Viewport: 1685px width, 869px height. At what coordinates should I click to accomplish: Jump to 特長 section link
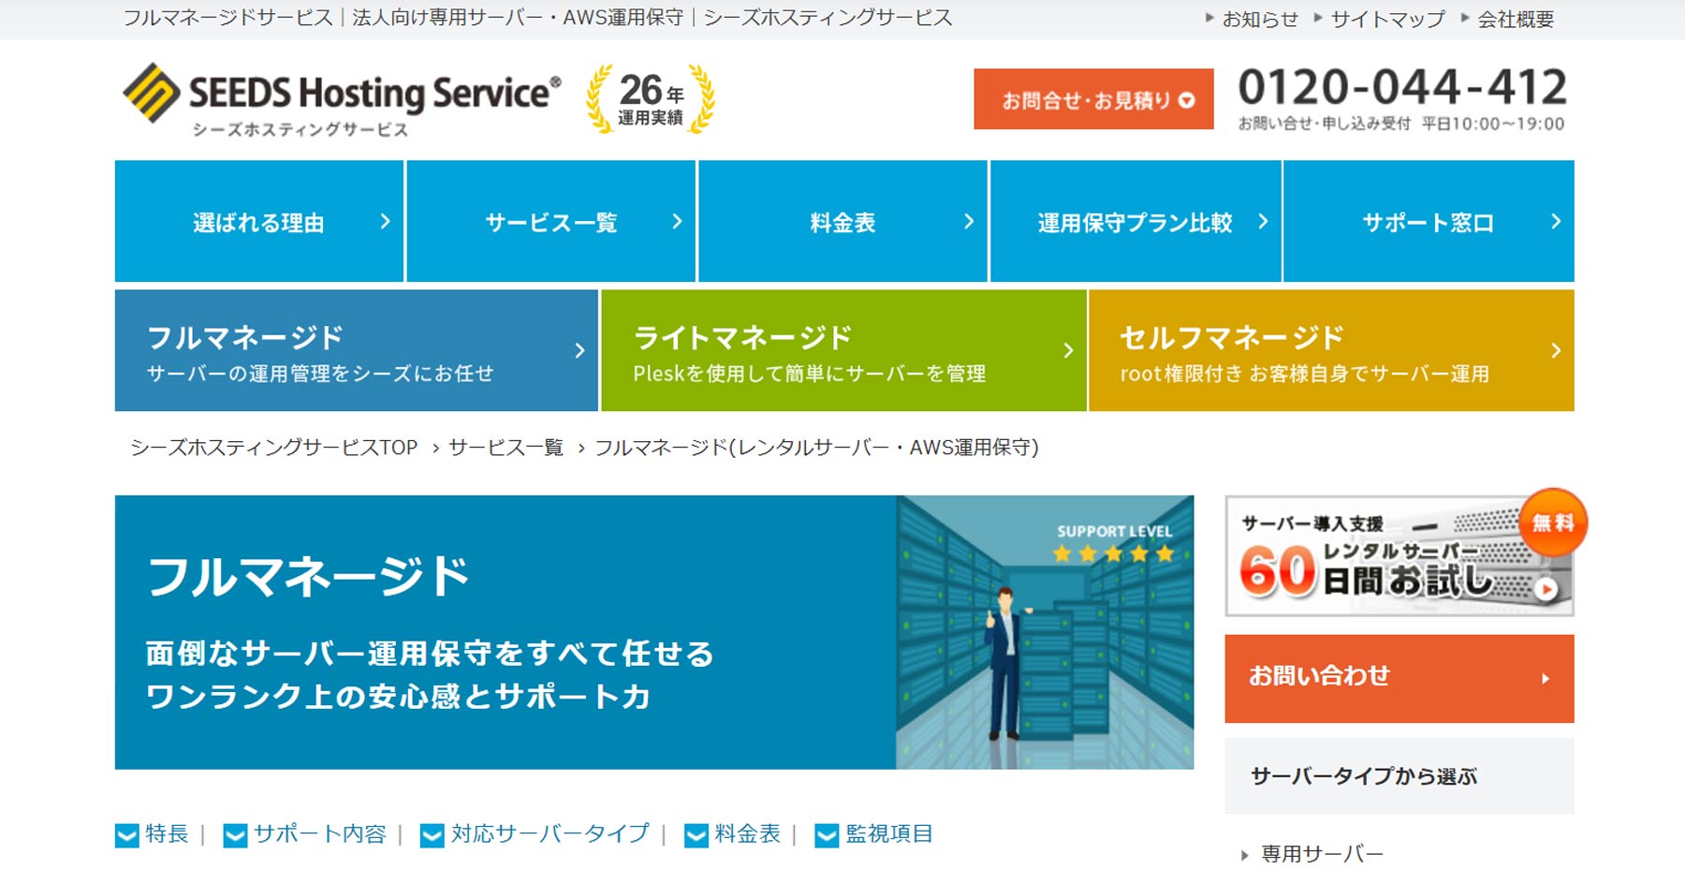[167, 833]
